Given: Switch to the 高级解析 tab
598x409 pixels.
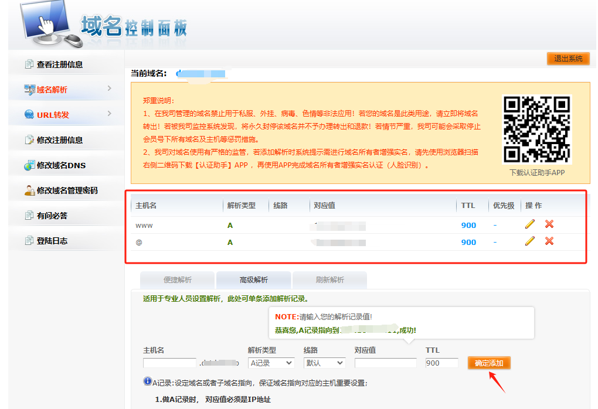Looking at the screenshot, I should [254, 280].
